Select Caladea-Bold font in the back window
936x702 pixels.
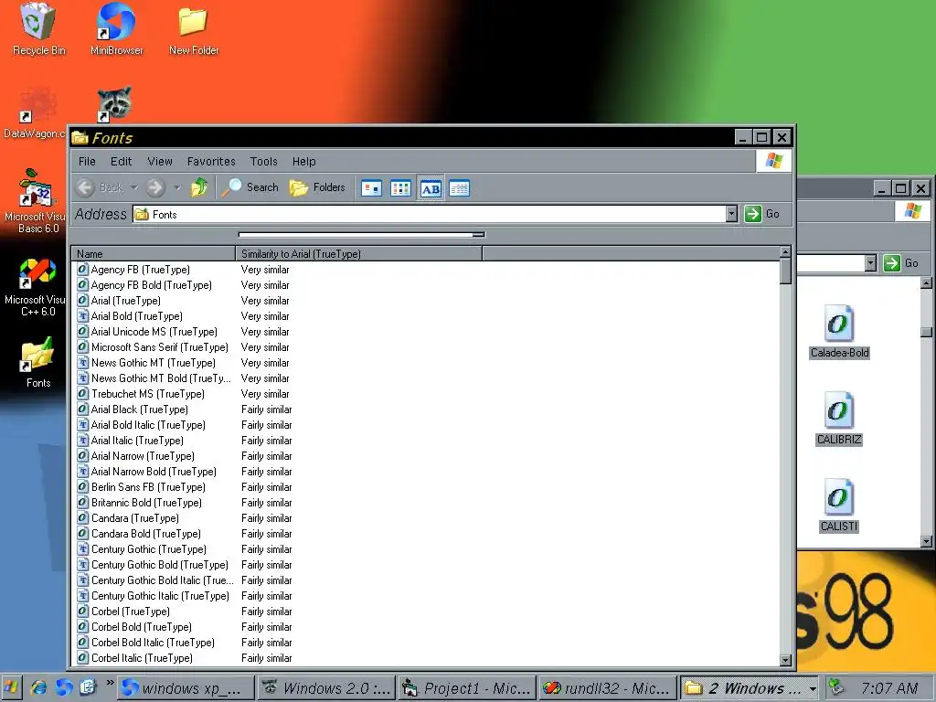[839, 332]
